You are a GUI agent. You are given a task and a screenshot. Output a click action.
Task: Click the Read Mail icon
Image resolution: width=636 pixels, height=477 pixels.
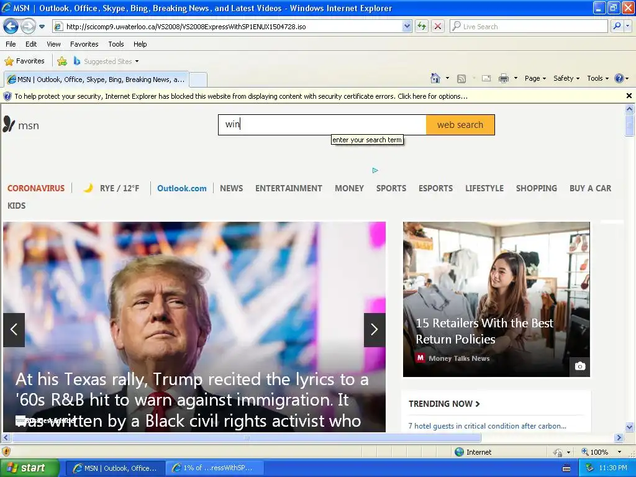pos(486,78)
